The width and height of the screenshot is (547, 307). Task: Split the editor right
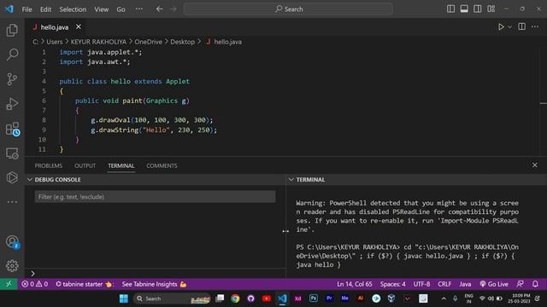coord(521,26)
